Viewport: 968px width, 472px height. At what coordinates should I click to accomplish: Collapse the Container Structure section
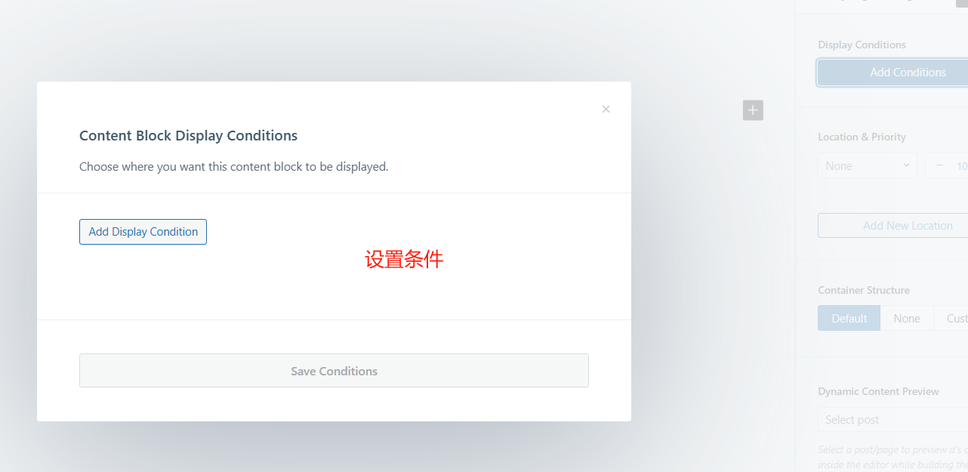pyautogui.click(x=863, y=290)
